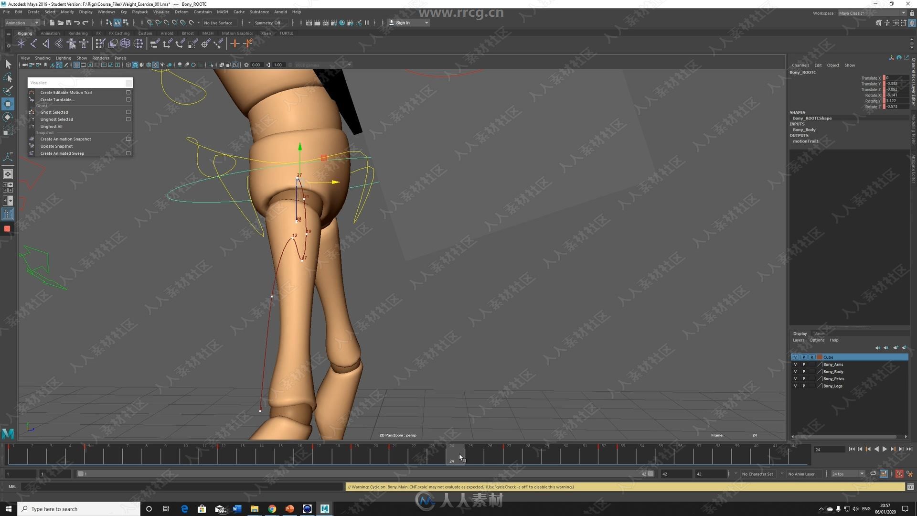Viewport: 917px width, 516px height.
Task: Open the viewport Shading menu
Action: coord(43,58)
